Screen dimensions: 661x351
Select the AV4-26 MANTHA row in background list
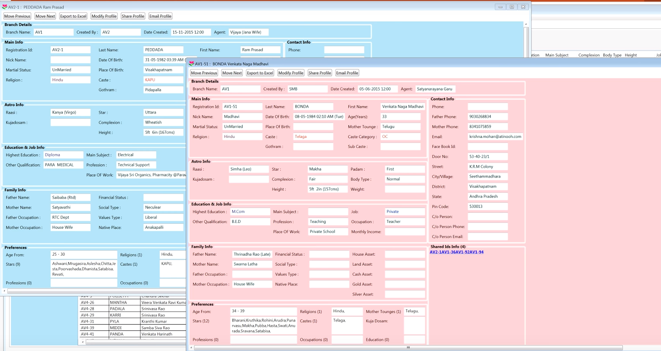coord(133,303)
